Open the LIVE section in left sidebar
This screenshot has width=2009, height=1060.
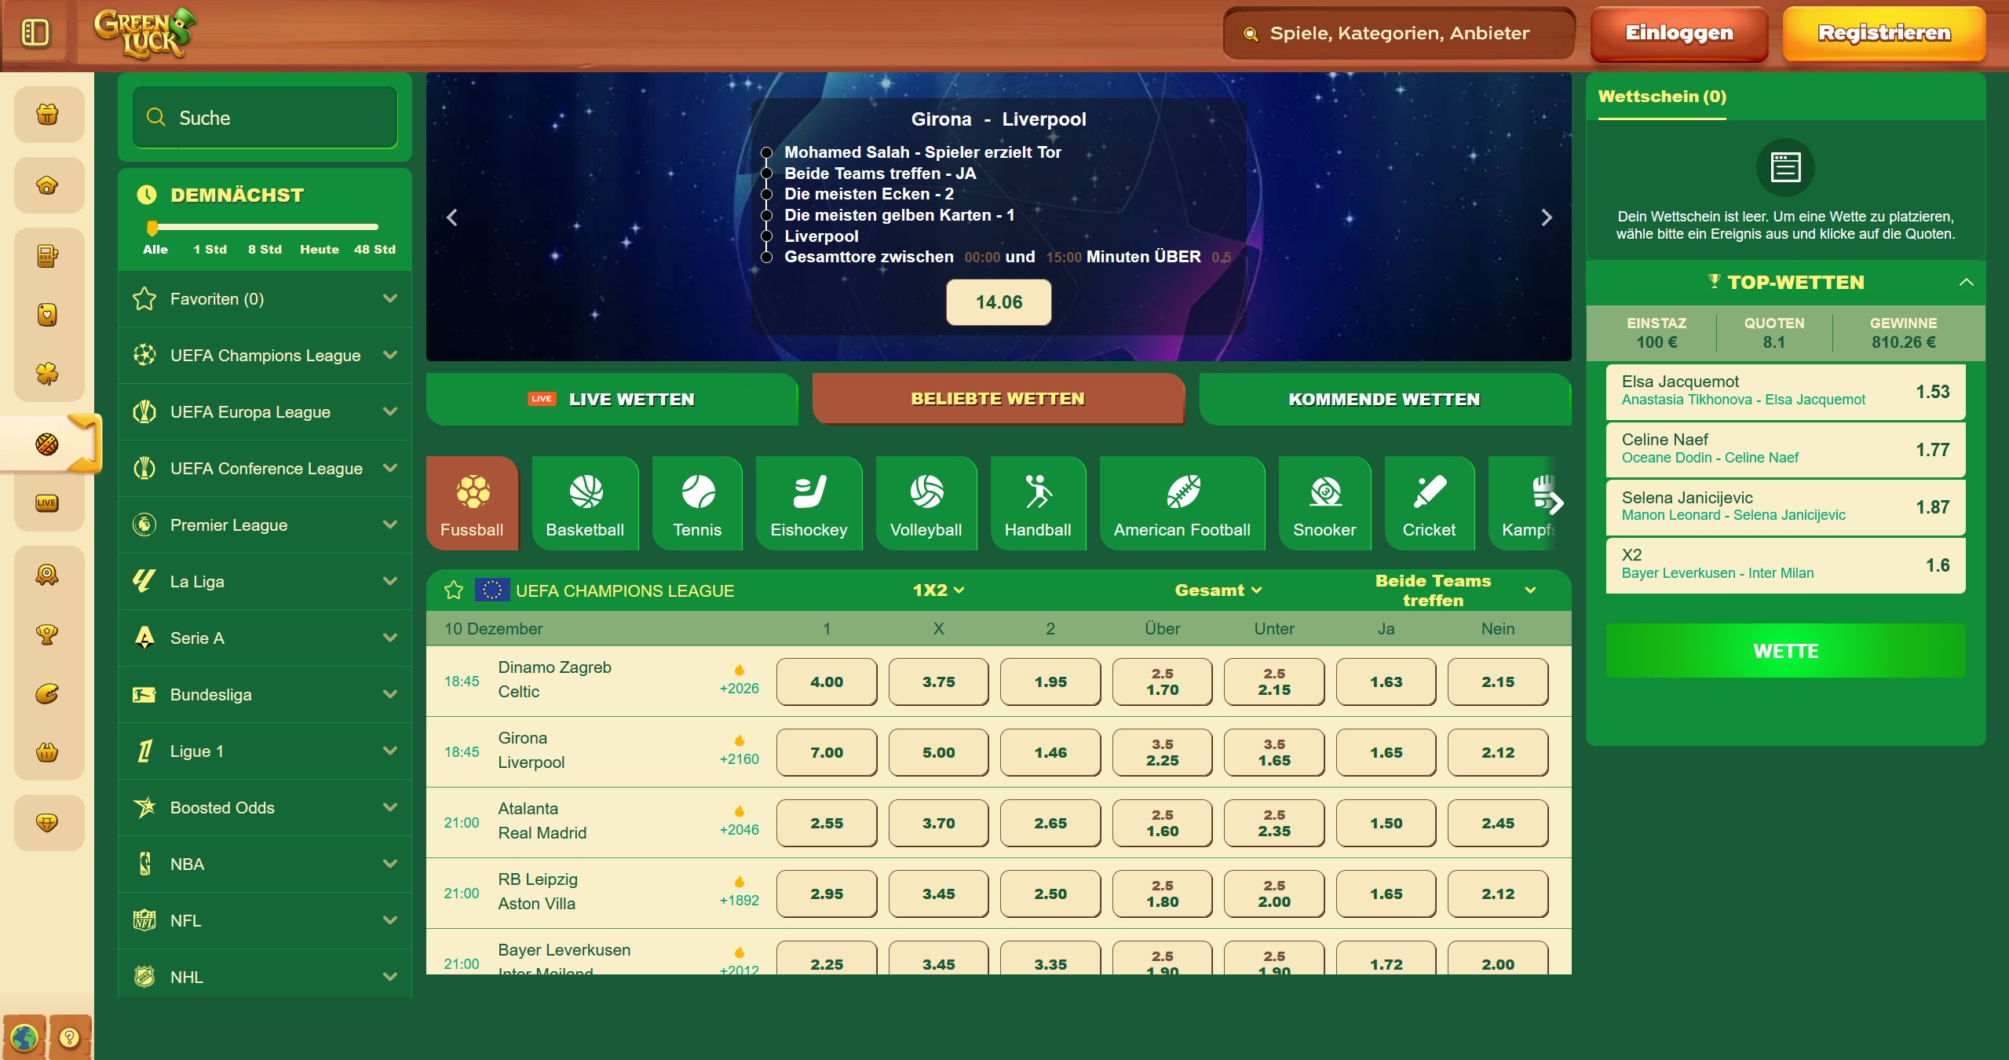[x=47, y=503]
